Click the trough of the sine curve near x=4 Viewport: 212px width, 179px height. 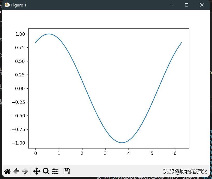tap(122, 142)
